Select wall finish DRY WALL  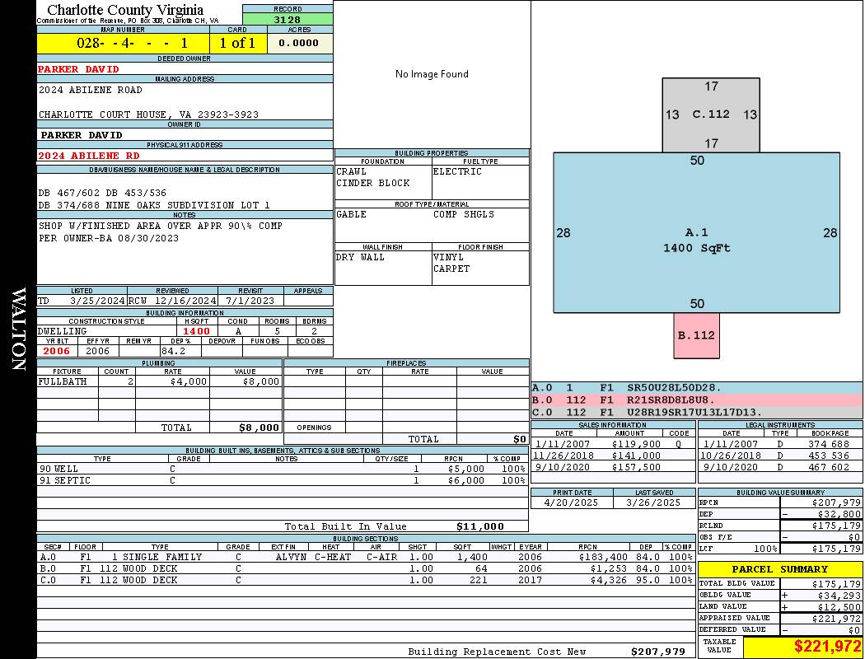click(x=360, y=258)
